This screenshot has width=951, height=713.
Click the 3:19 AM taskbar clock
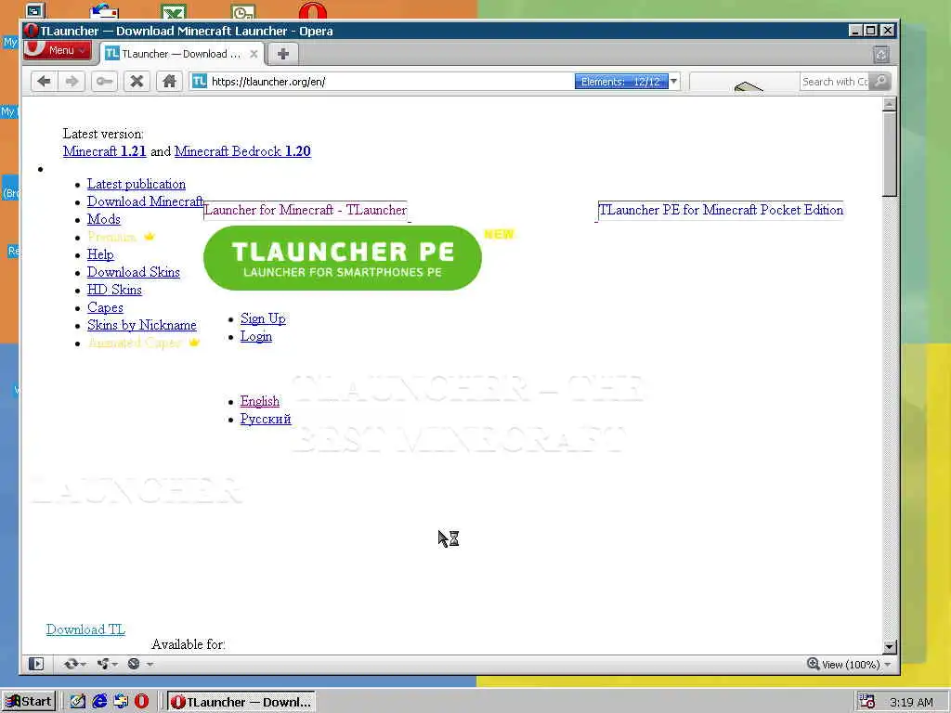tap(912, 702)
